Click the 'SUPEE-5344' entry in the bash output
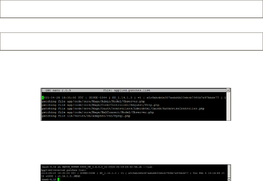This screenshot has height=181, width=263. (x=88, y=173)
